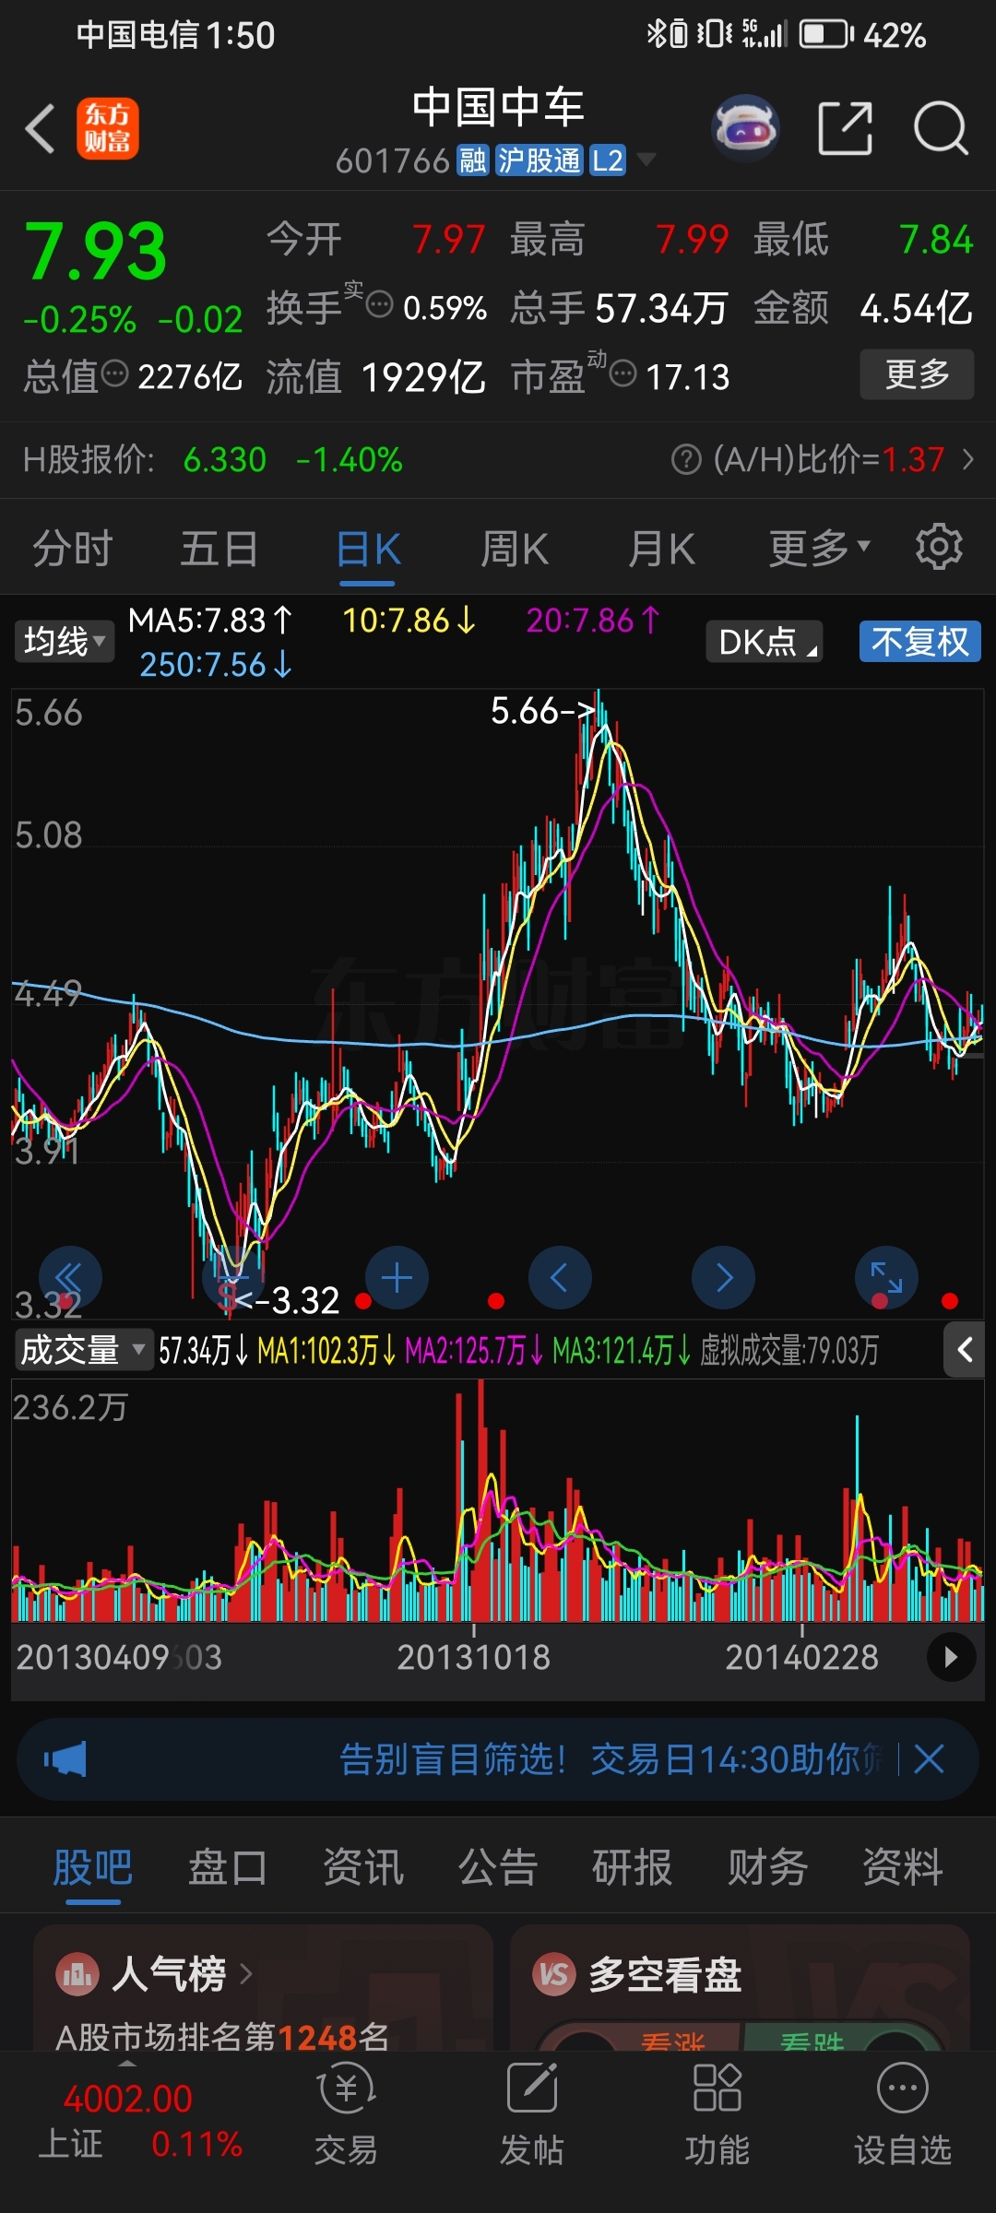Tap the 总值 info smiley icon
The image size is (996, 2213).
coord(114,373)
